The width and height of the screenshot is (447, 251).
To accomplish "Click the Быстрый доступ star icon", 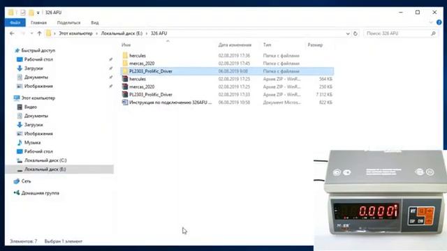I will (x=17, y=50).
